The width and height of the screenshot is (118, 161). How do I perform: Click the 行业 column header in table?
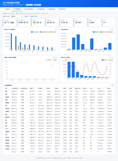coord(6,88)
